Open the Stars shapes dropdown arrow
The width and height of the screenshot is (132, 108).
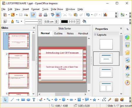[x=99, y=99]
